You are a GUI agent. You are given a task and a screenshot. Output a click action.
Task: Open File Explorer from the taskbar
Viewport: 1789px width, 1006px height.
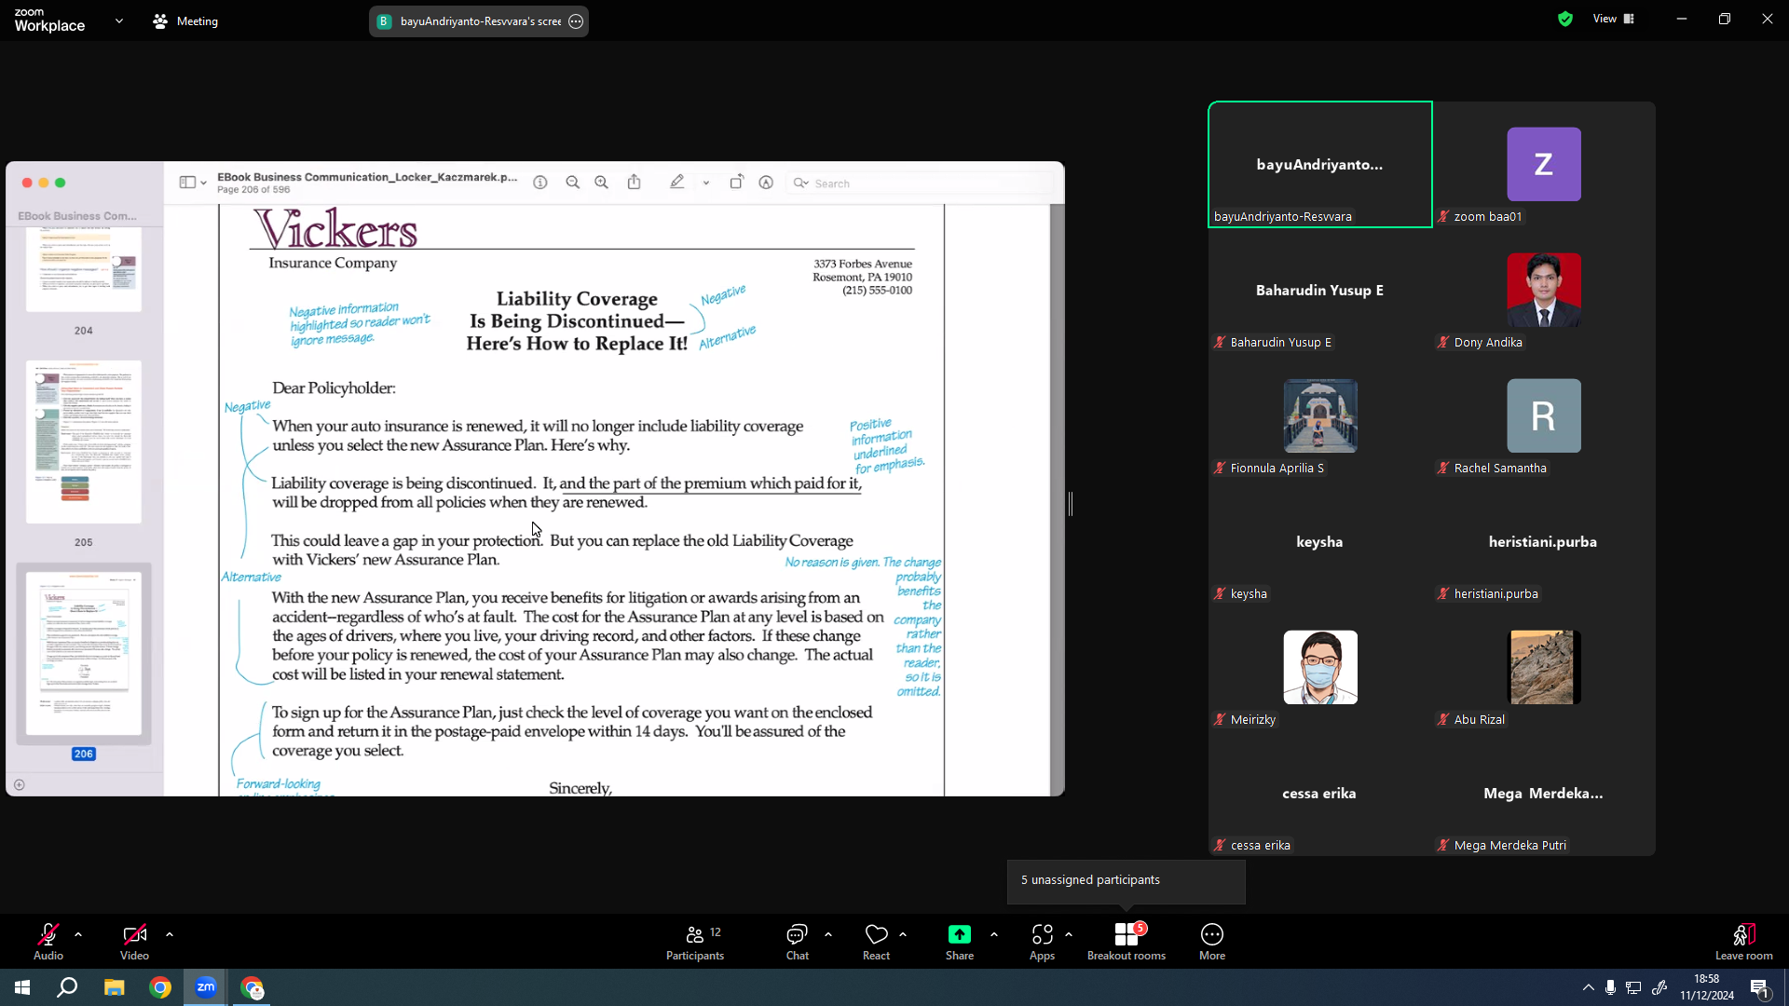(x=114, y=987)
